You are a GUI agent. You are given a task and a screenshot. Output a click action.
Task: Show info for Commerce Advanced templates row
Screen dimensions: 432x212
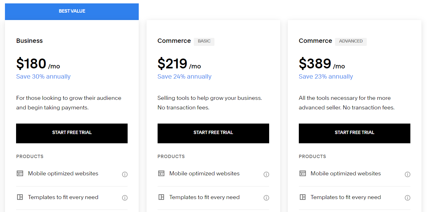(x=408, y=198)
